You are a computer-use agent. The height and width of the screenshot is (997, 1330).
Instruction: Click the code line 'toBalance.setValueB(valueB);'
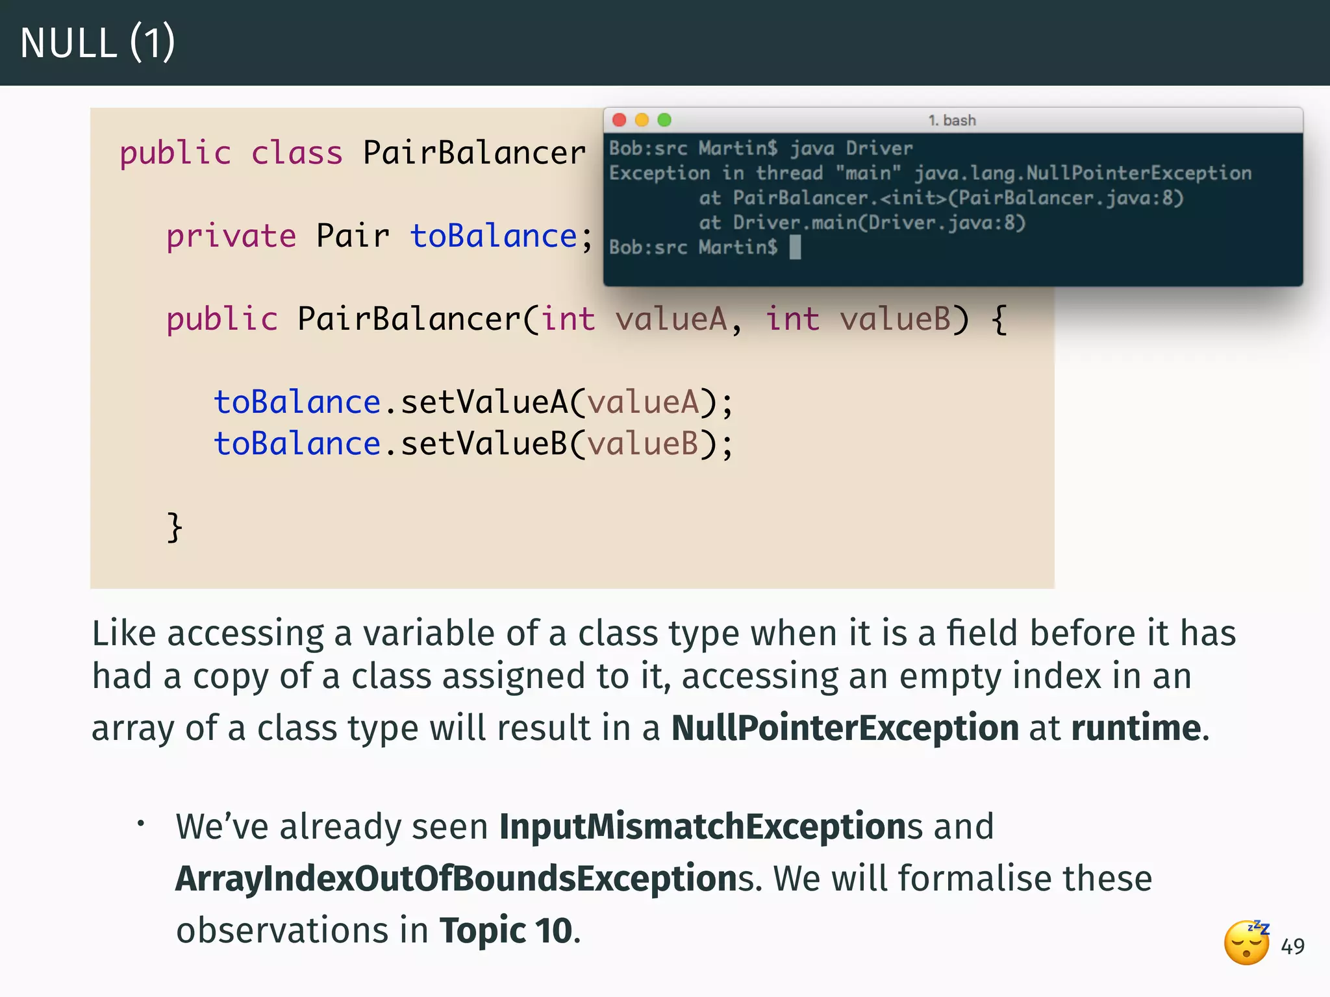click(473, 444)
